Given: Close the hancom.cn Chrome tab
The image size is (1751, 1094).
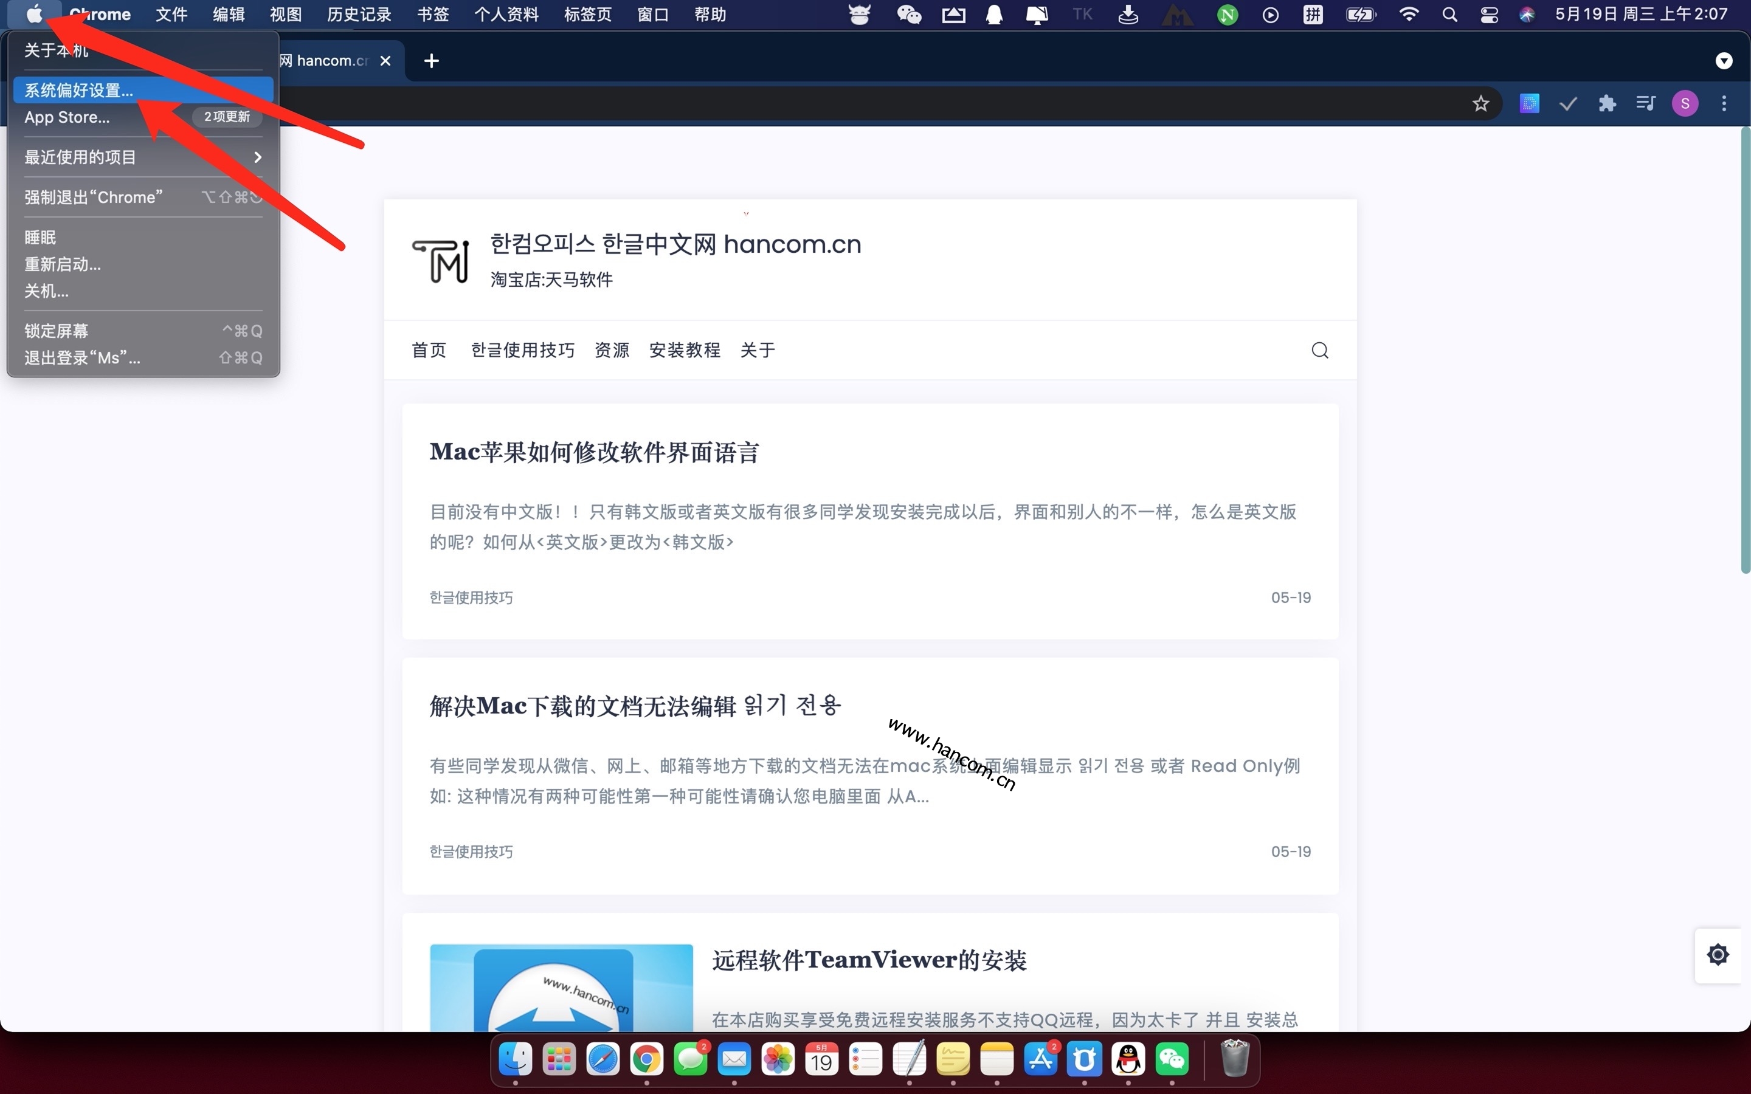Looking at the screenshot, I should [x=385, y=61].
